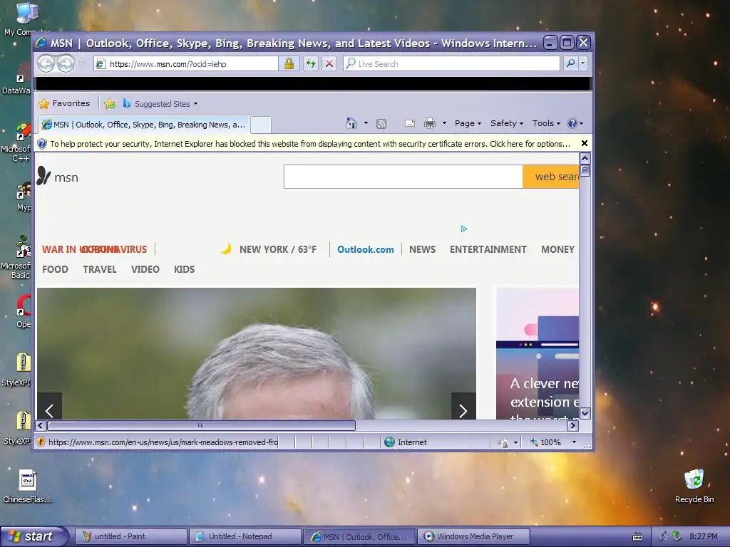This screenshot has height=547, width=730.
Task: Go to the Home page icon
Action: [351, 123]
